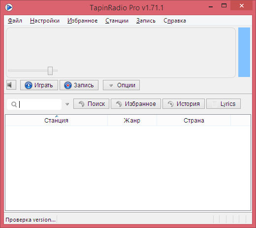The image size is (256, 228).
Task: Open the Lyrics tab
Action: coord(224,104)
